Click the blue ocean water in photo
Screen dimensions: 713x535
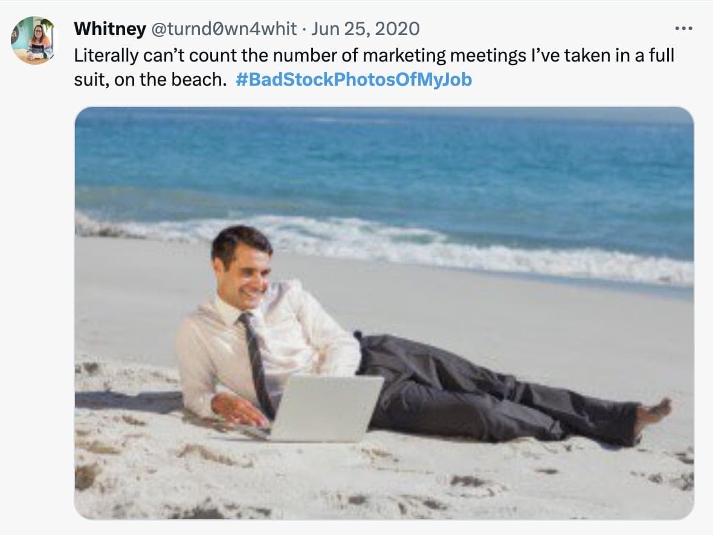click(x=423, y=163)
